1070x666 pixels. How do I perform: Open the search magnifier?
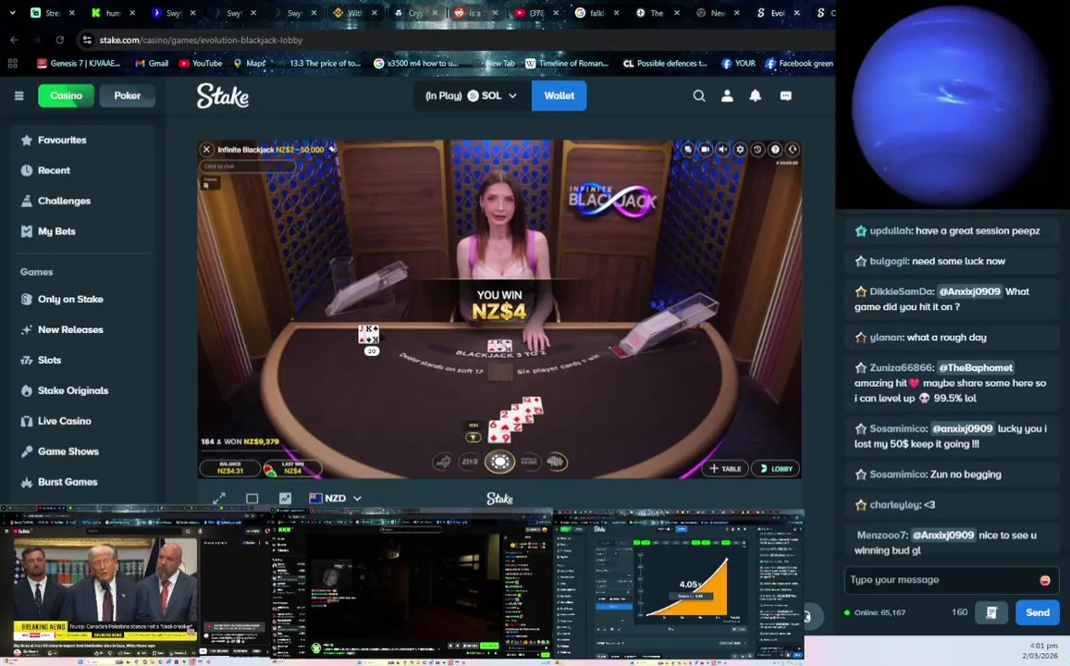coord(699,96)
